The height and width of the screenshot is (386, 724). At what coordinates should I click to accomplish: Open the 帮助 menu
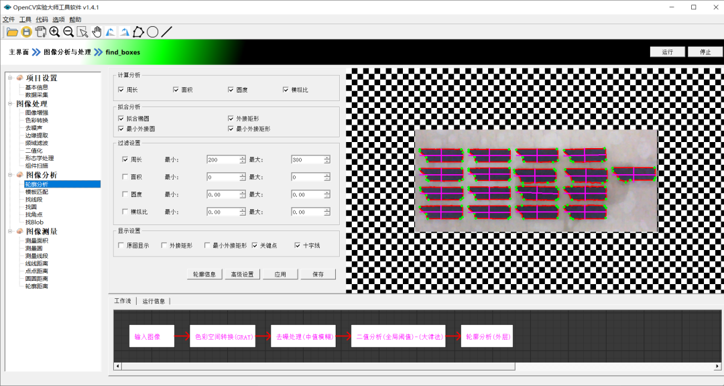tap(75, 19)
